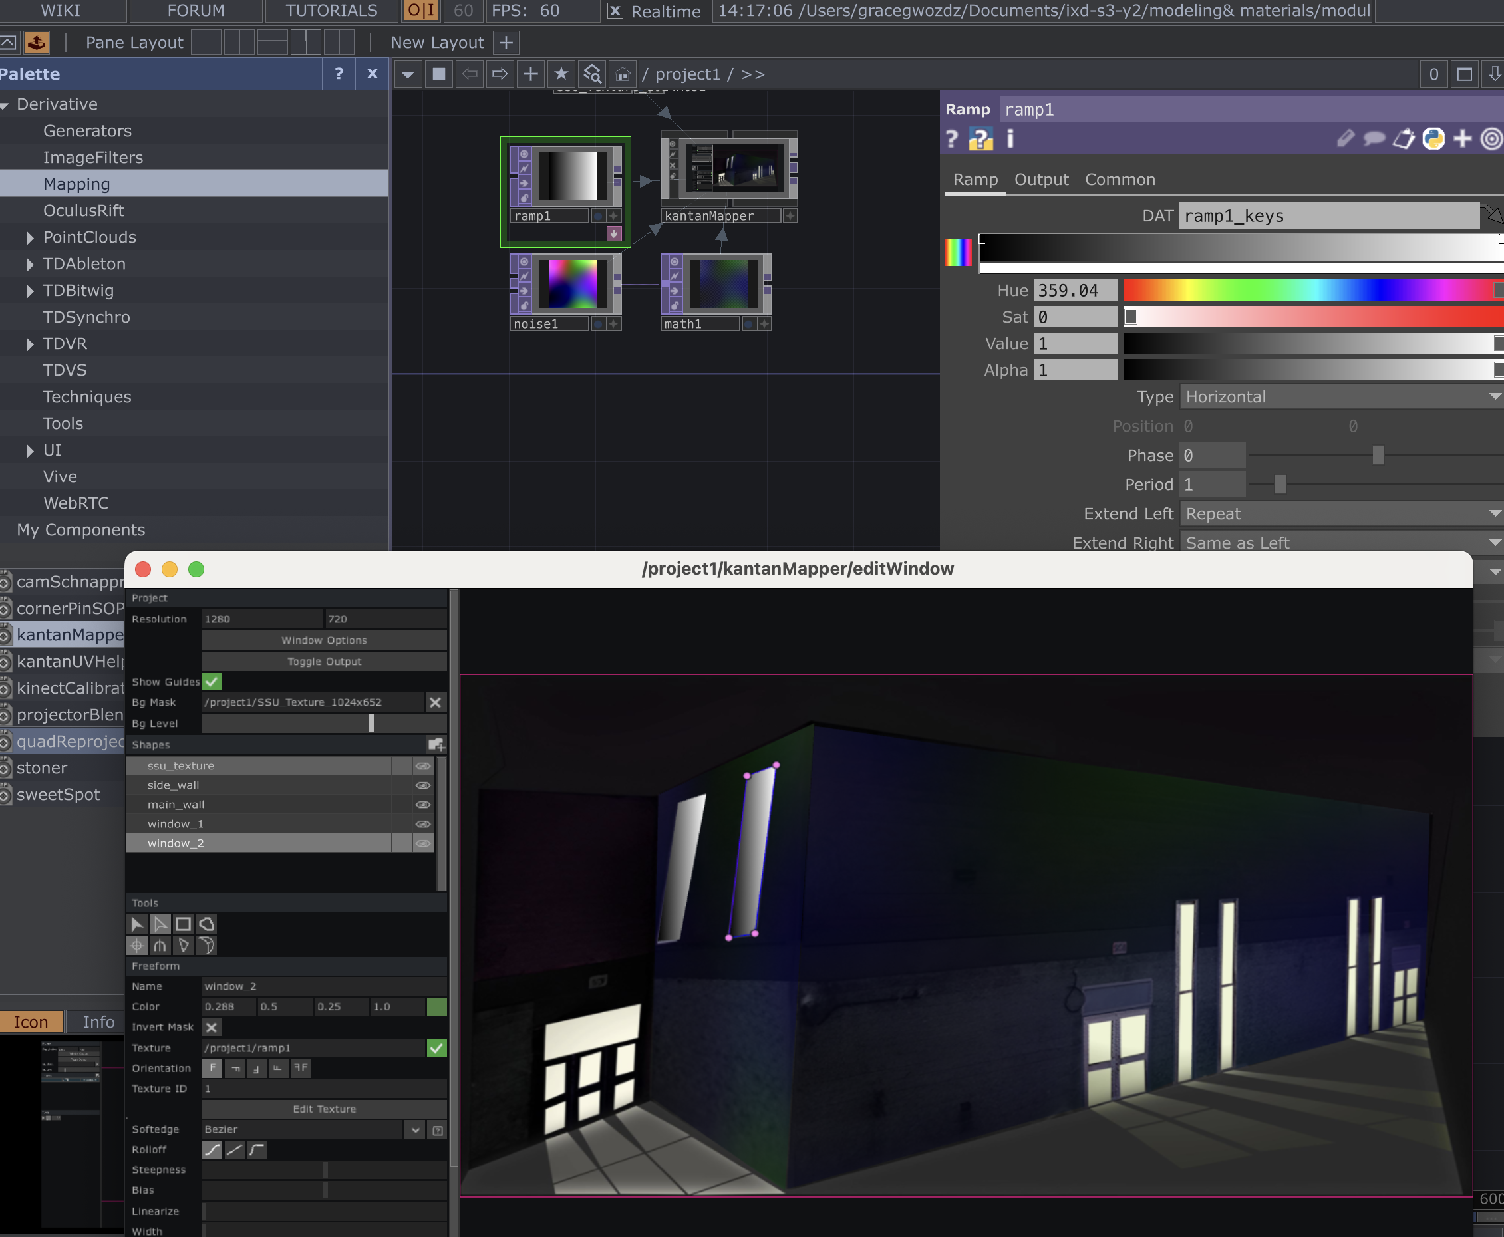The width and height of the screenshot is (1504, 1237).
Task: Hide the side_wall shape with eye icon
Action: coord(422,785)
